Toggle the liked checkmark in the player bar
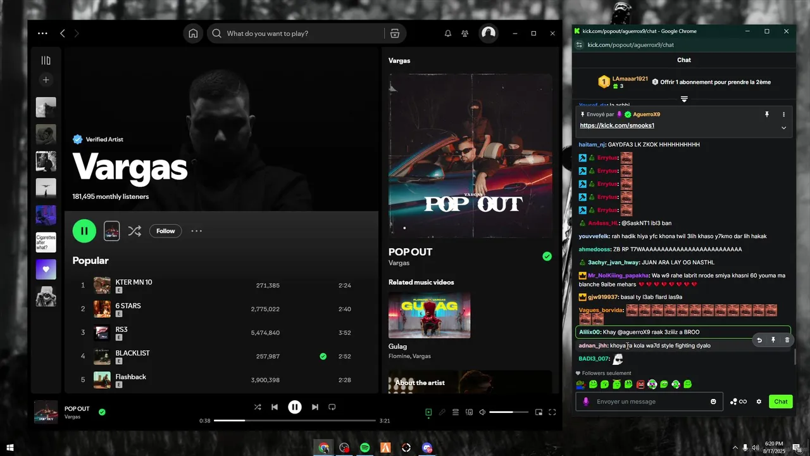The height and width of the screenshot is (456, 810). (102, 412)
